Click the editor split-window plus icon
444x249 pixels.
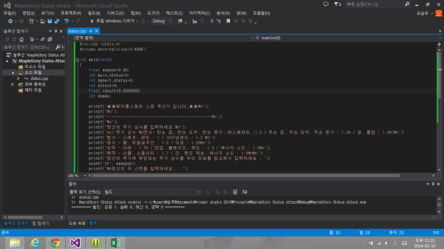tap(439, 44)
